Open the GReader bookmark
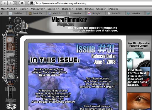Image resolution: width=152 pixels, height=110 pixels. pyautogui.click(x=101, y=9)
